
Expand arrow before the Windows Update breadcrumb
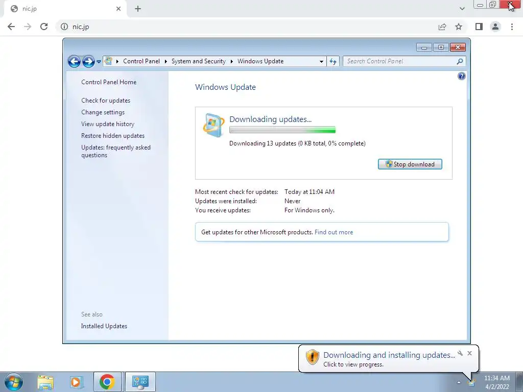tap(232, 61)
